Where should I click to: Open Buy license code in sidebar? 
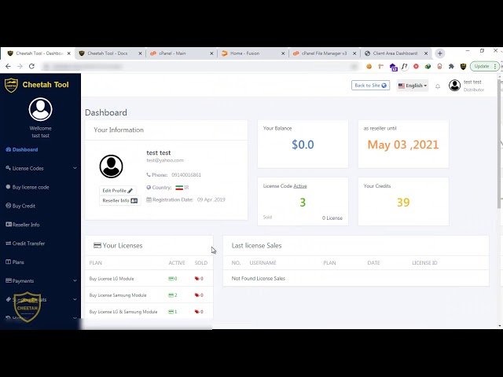coord(28,187)
